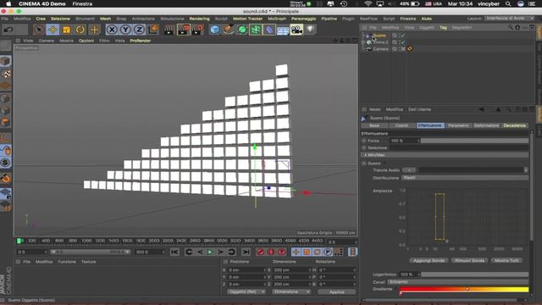Open keyframe selection help red icon

pos(282,252)
